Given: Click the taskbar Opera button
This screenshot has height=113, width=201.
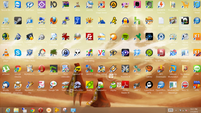Looking at the screenshot, I should click(x=41, y=110).
